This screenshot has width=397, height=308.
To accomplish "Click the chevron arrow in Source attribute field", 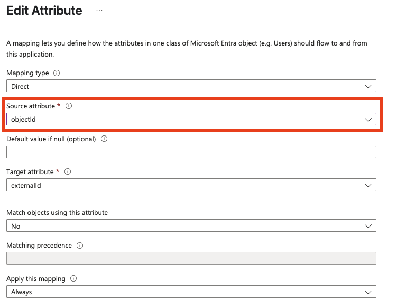I will [x=368, y=120].
